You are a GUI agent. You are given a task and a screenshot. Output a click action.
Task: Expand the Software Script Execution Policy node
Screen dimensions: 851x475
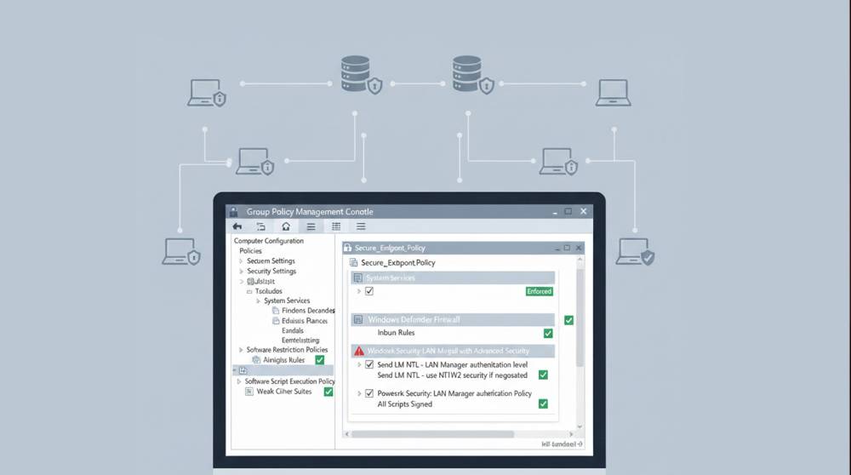pos(239,381)
